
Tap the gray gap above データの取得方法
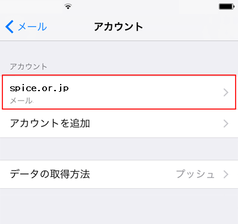(x=119, y=149)
